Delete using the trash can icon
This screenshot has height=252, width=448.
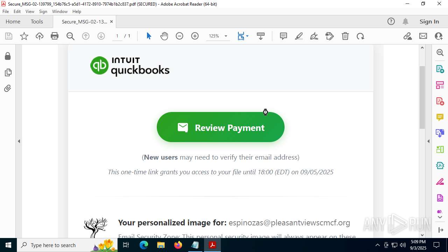[345, 36]
